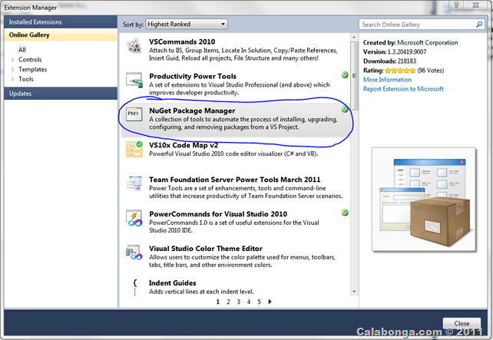This screenshot has width=493, height=340.
Task: Click the installed checkmark on Productivity Power Tools
Action: point(345,74)
